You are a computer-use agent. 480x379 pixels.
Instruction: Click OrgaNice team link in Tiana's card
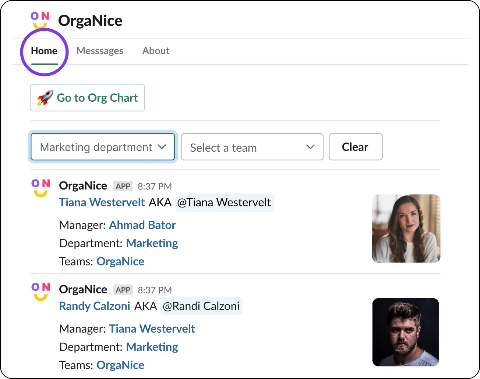[x=120, y=261]
